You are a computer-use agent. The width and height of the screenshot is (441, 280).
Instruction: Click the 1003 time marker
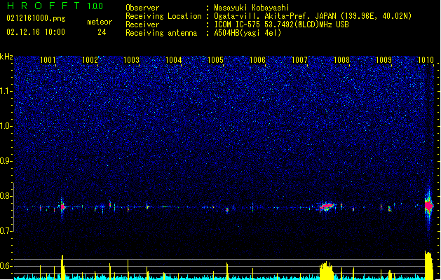click(132, 60)
